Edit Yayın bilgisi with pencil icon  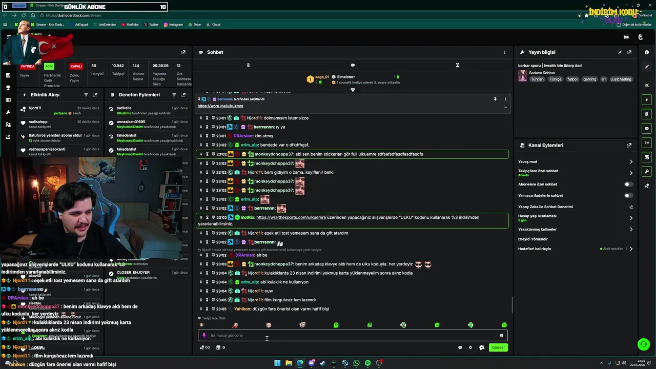(x=620, y=52)
